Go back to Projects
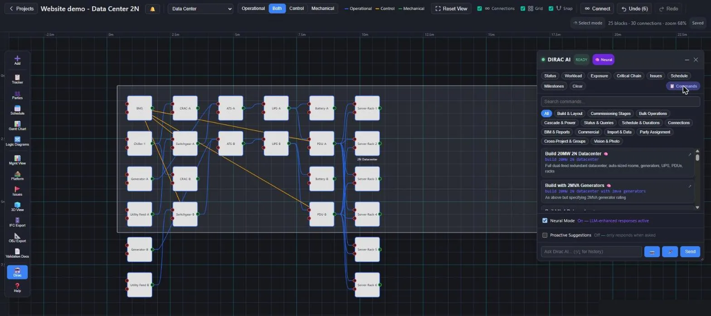 pos(21,9)
